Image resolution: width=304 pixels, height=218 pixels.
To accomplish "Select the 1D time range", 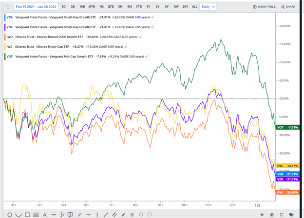I will [64, 7].
